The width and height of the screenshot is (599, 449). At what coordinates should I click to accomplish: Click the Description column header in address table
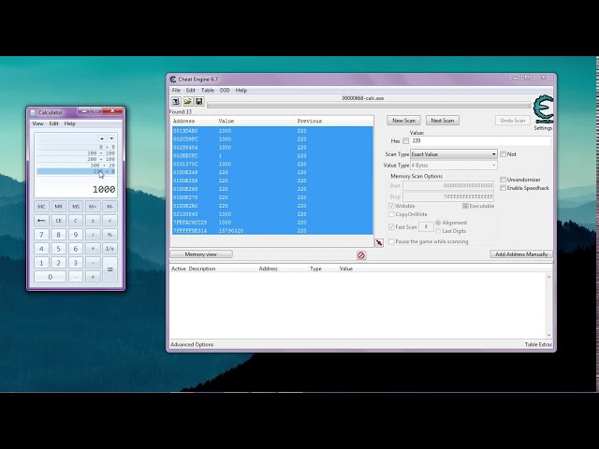[x=202, y=268]
